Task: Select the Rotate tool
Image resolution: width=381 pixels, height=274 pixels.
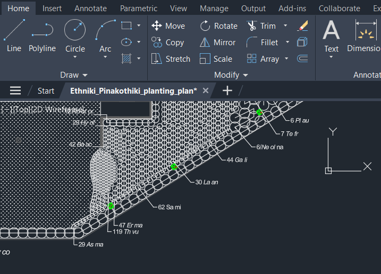Action: [219, 26]
